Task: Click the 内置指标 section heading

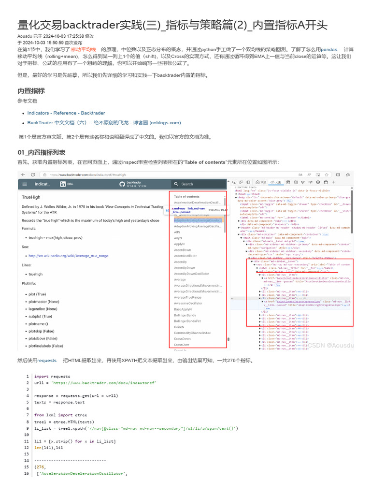Action: pyautogui.click(x=31, y=91)
